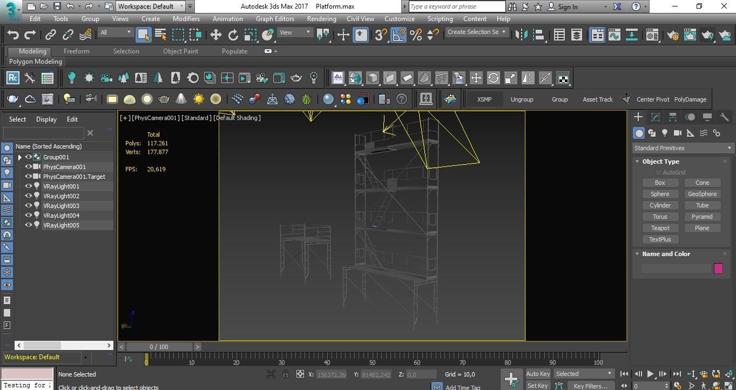Open the Standard Primitives dropdown

pyautogui.click(x=683, y=148)
